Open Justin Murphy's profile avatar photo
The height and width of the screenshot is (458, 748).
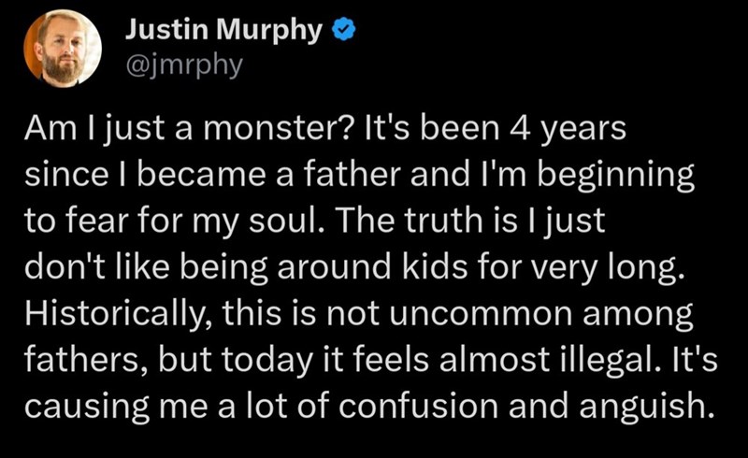click(63, 49)
